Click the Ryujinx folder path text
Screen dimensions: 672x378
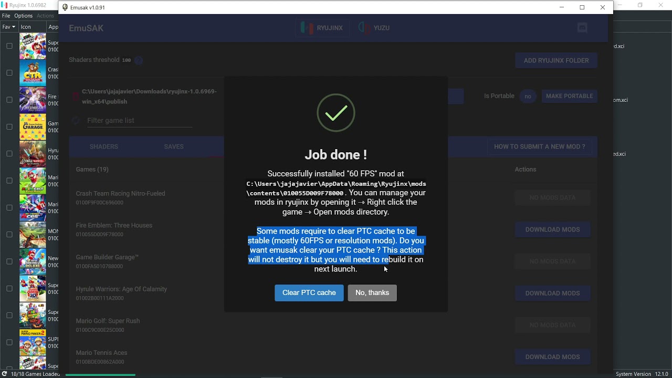pyautogui.click(x=149, y=97)
